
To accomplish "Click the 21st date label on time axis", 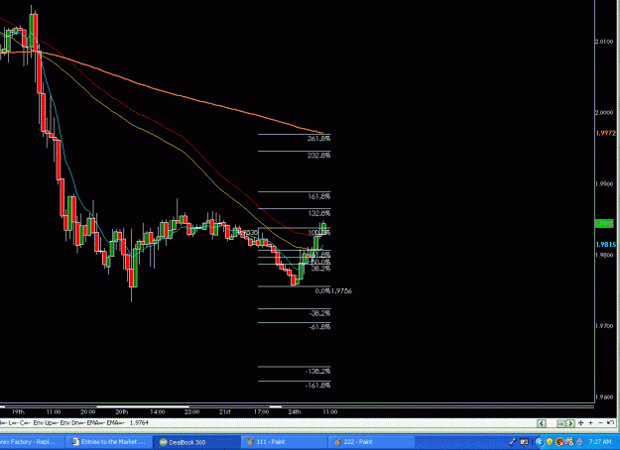I will click(x=225, y=412).
